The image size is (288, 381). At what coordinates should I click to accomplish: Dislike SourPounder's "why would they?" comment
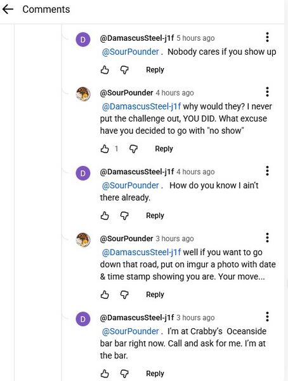(133, 149)
